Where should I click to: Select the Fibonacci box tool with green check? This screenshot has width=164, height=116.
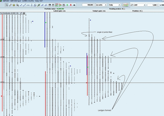(39, 5)
